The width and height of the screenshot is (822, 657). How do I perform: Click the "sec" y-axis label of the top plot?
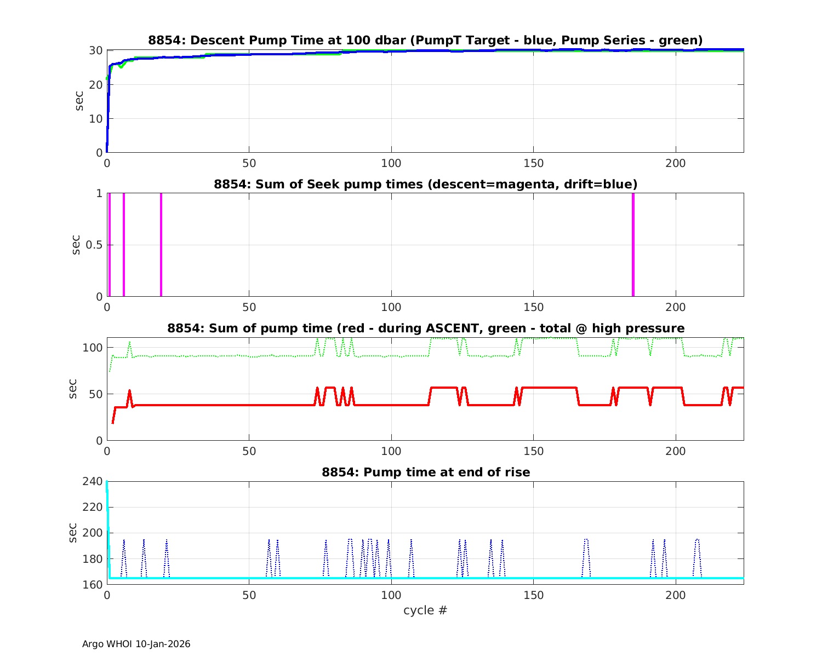[79, 101]
